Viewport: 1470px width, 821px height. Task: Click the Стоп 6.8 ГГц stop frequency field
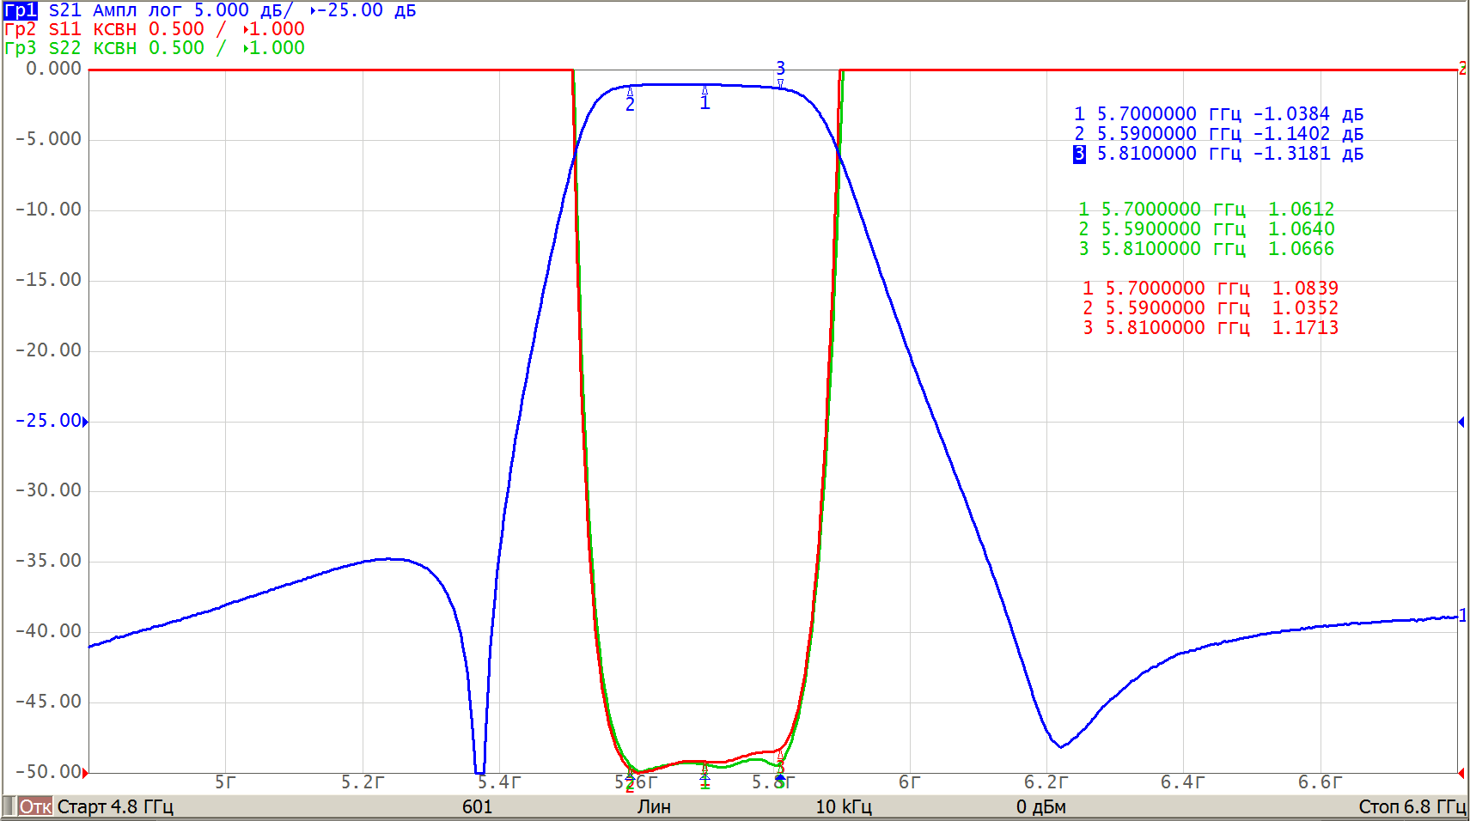pos(1412,807)
